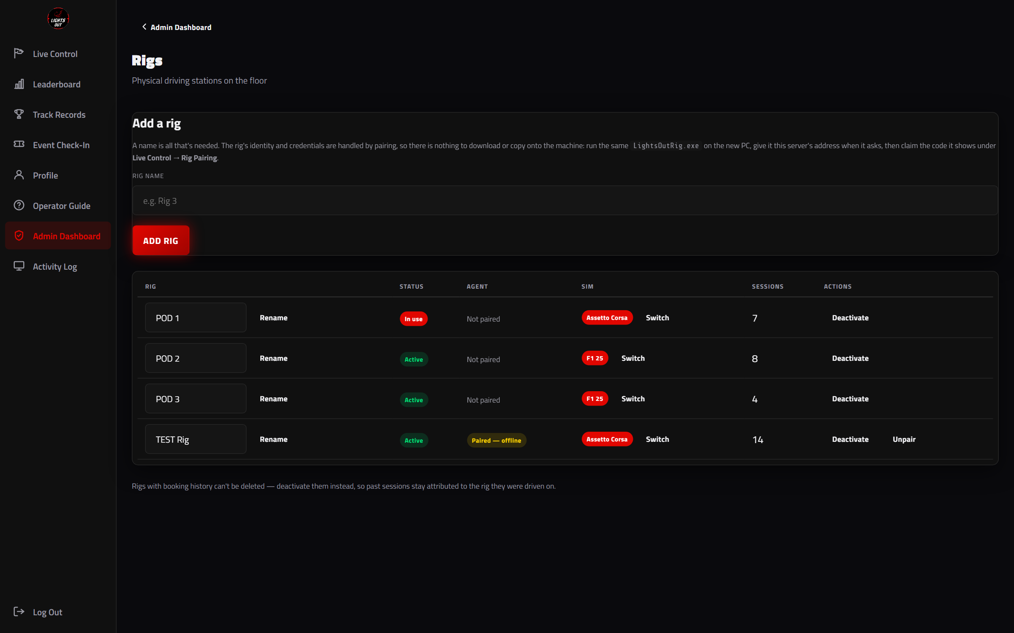Open Event Check-In
Image resolution: width=1014 pixels, height=633 pixels.
click(x=58, y=145)
